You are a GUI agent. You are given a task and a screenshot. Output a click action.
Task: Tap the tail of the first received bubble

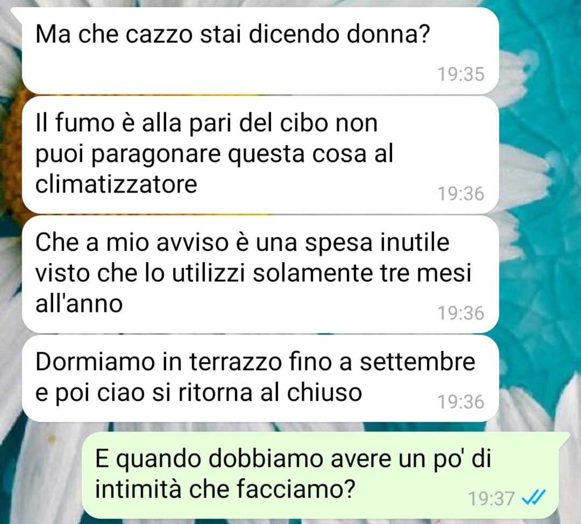click(17, 13)
